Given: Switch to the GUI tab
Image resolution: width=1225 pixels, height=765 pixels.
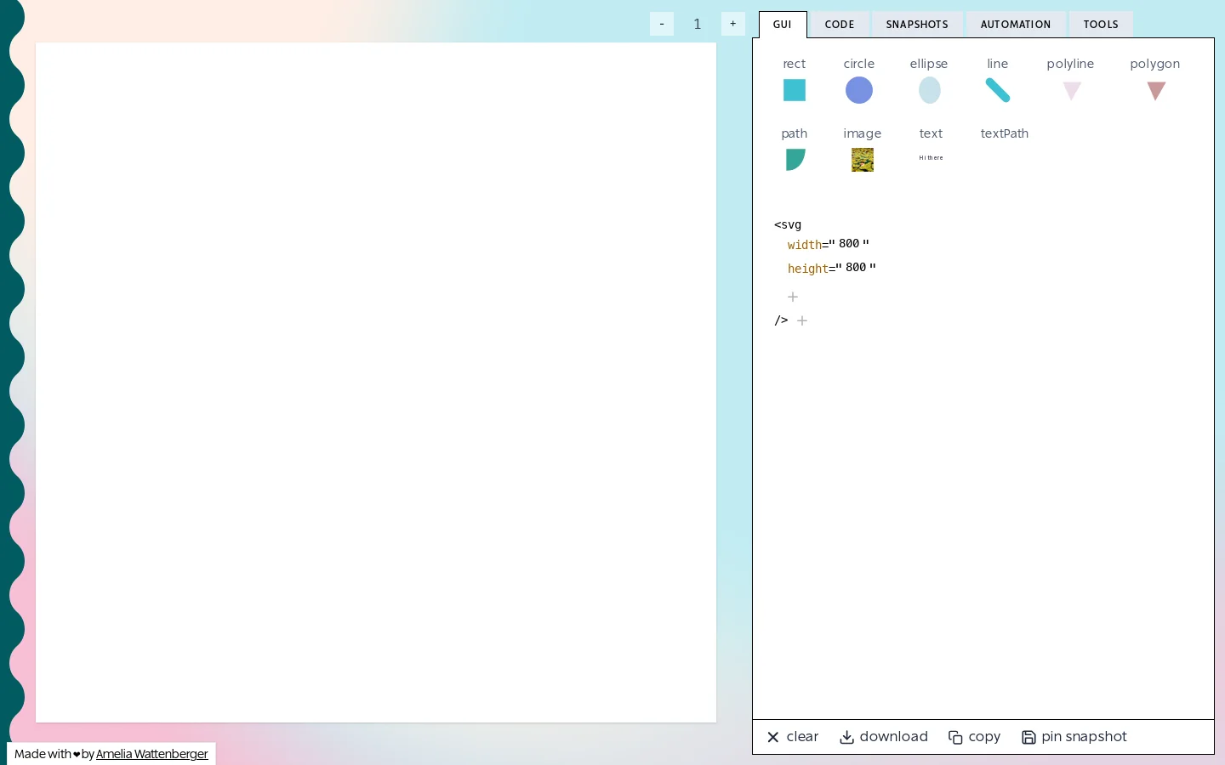Looking at the screenshot, I should pos(783,25).
